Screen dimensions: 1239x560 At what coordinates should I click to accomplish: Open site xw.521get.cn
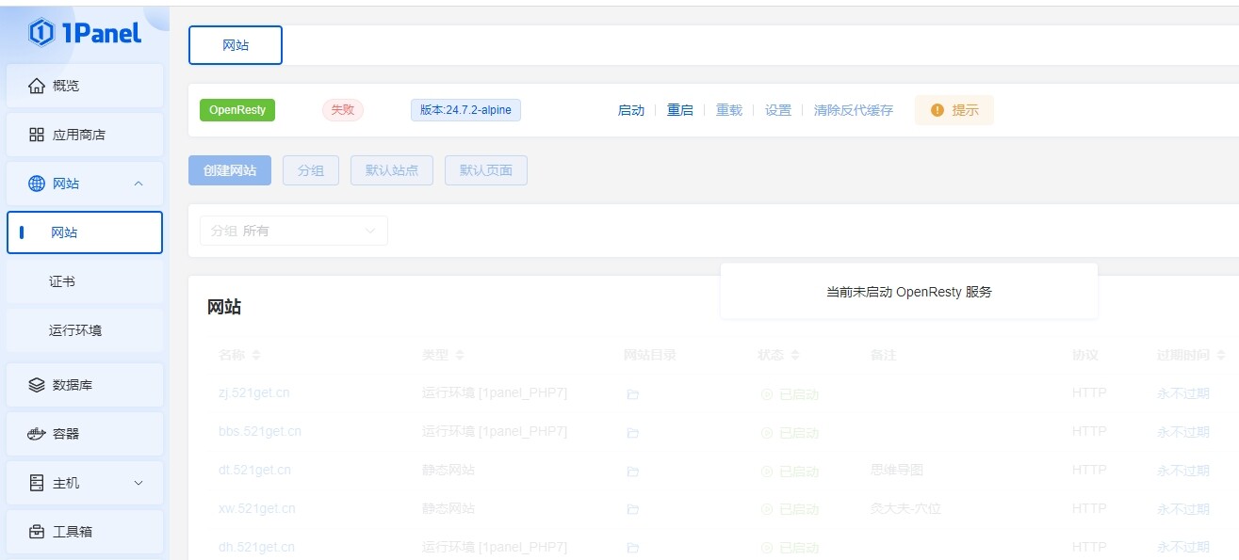pyautogui.click(x=256, y=508)
